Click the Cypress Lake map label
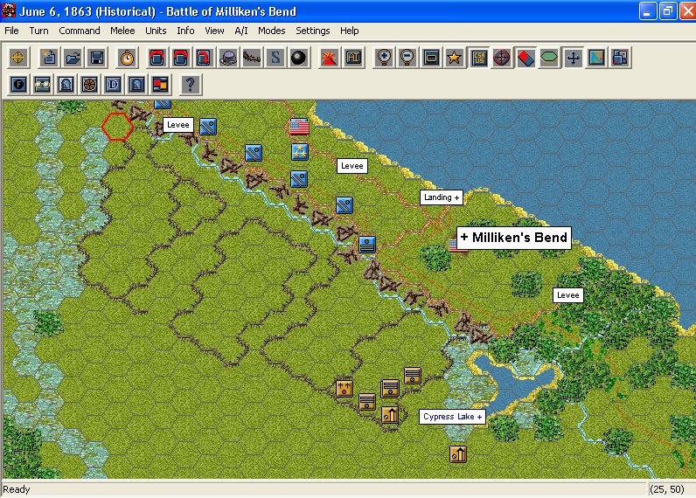Image resolution: width=696 pixels, height=498 pixels. pos(452,417)
